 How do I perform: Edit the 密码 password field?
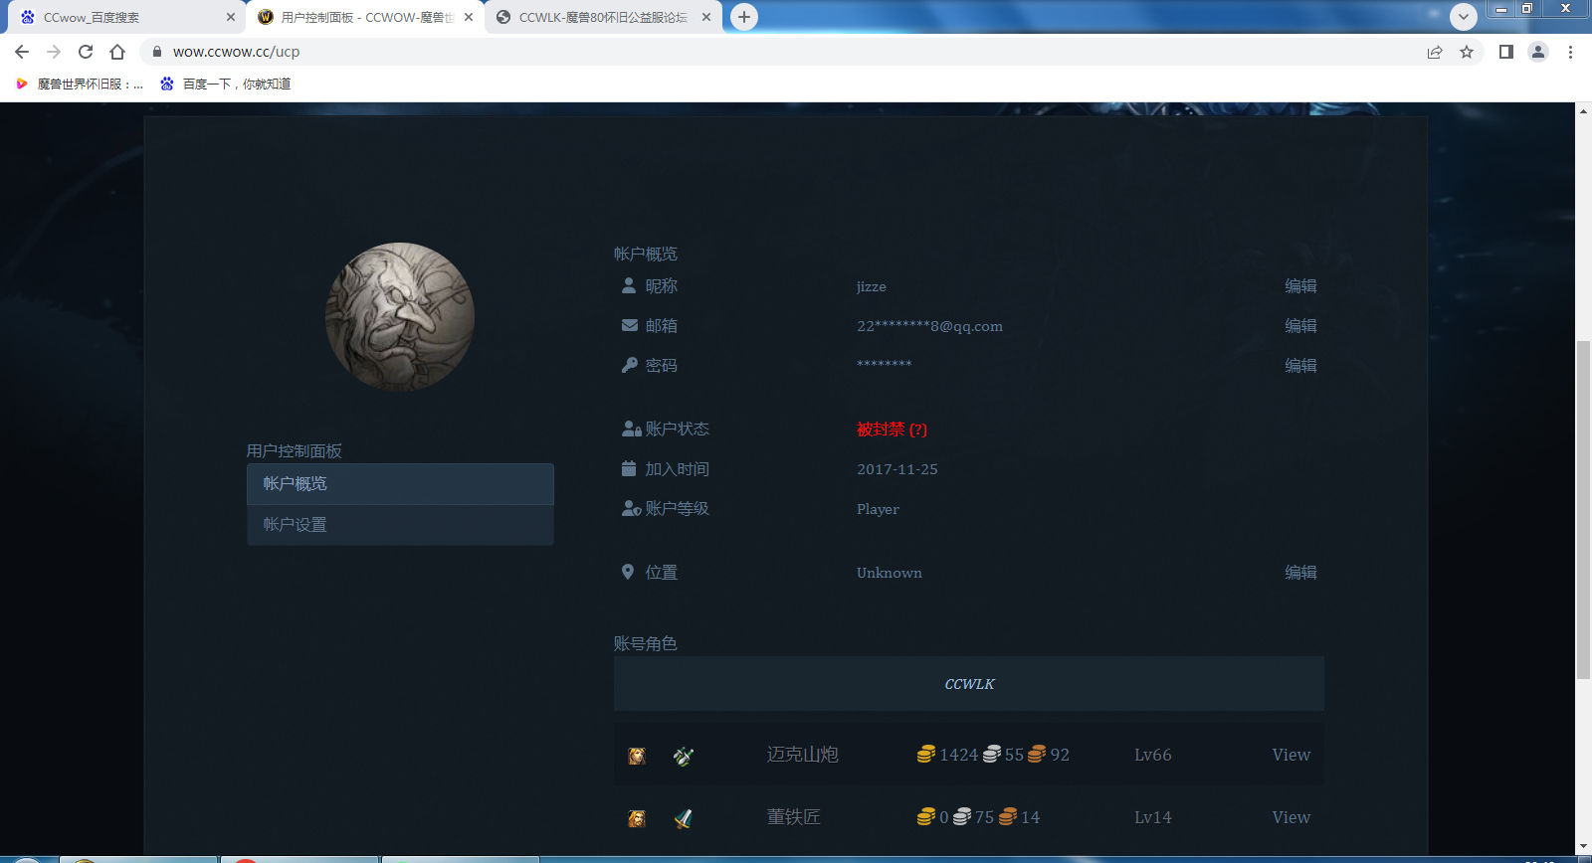1300,366
